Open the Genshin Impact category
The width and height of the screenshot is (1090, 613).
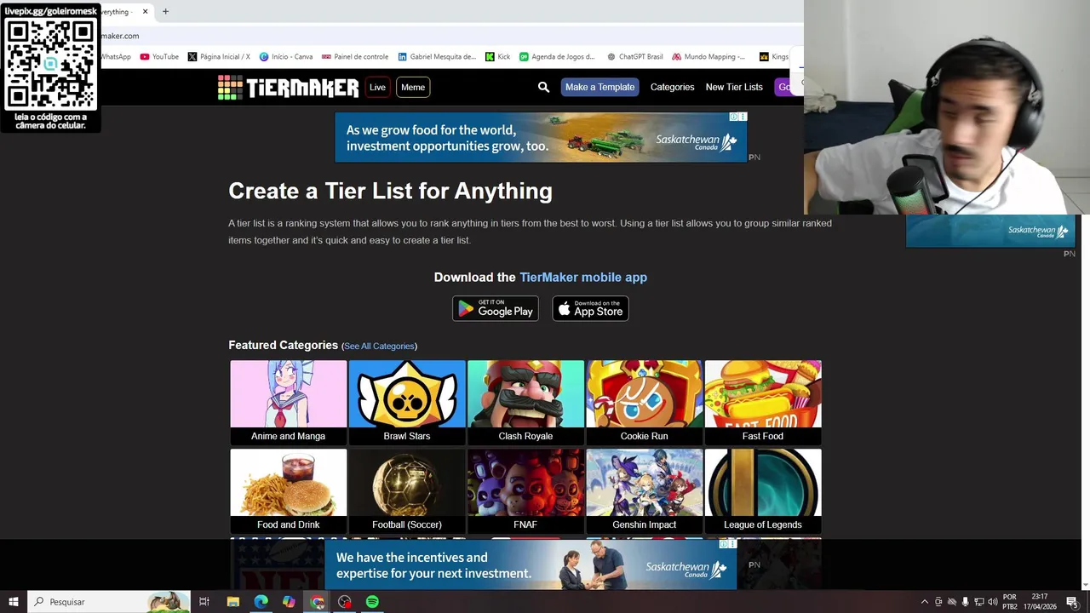[x=645, y=490]
